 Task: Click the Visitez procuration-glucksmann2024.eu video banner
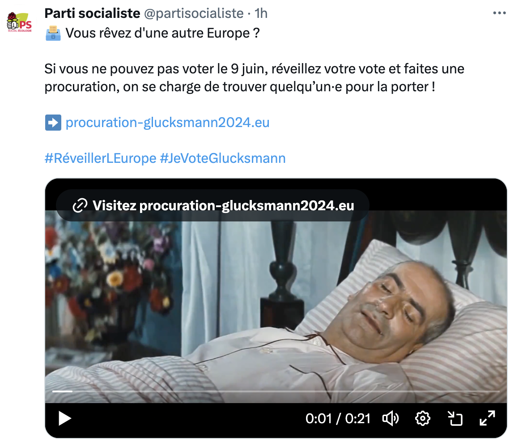pyautogui.click(x=212, y=205)
